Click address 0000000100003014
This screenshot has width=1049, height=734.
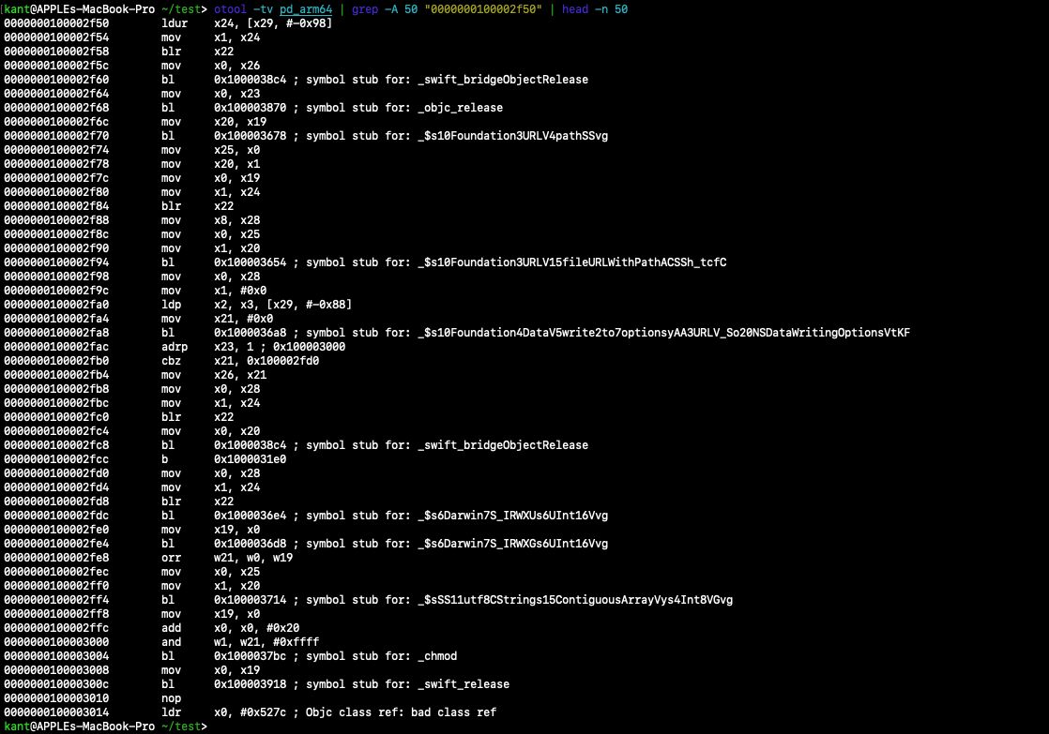[56, 712]
